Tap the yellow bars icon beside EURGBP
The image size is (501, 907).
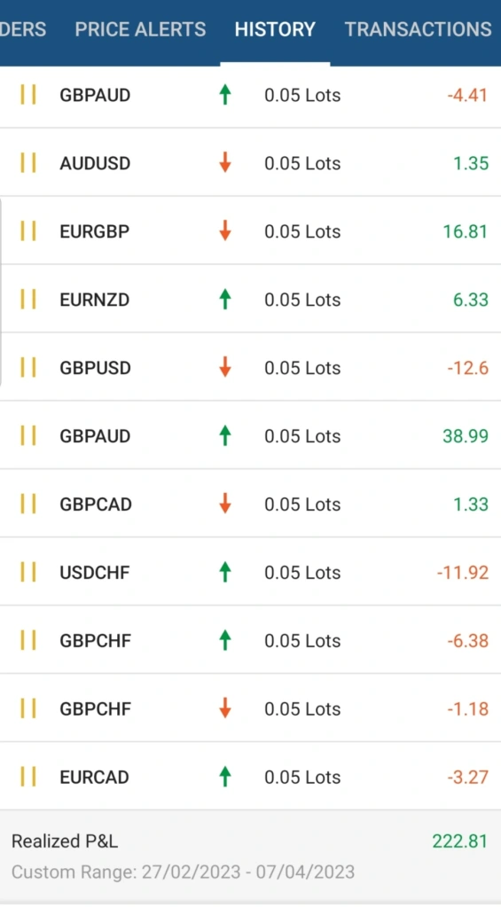(x=27, y=231)
